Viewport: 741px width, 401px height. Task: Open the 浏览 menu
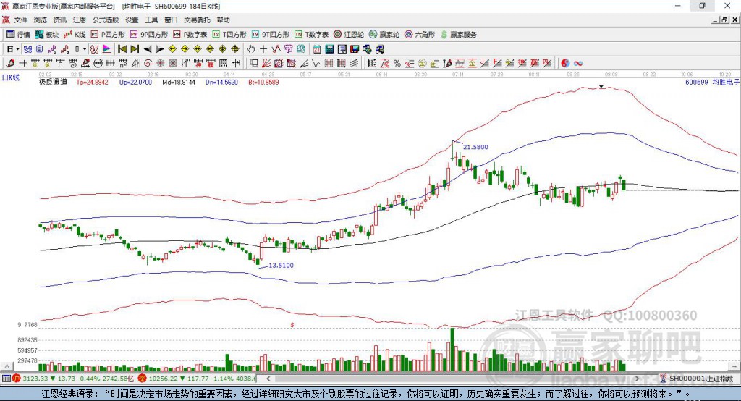click(x=41, y=20)
